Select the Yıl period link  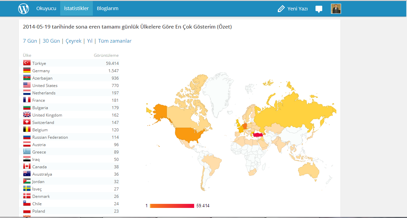89,41
